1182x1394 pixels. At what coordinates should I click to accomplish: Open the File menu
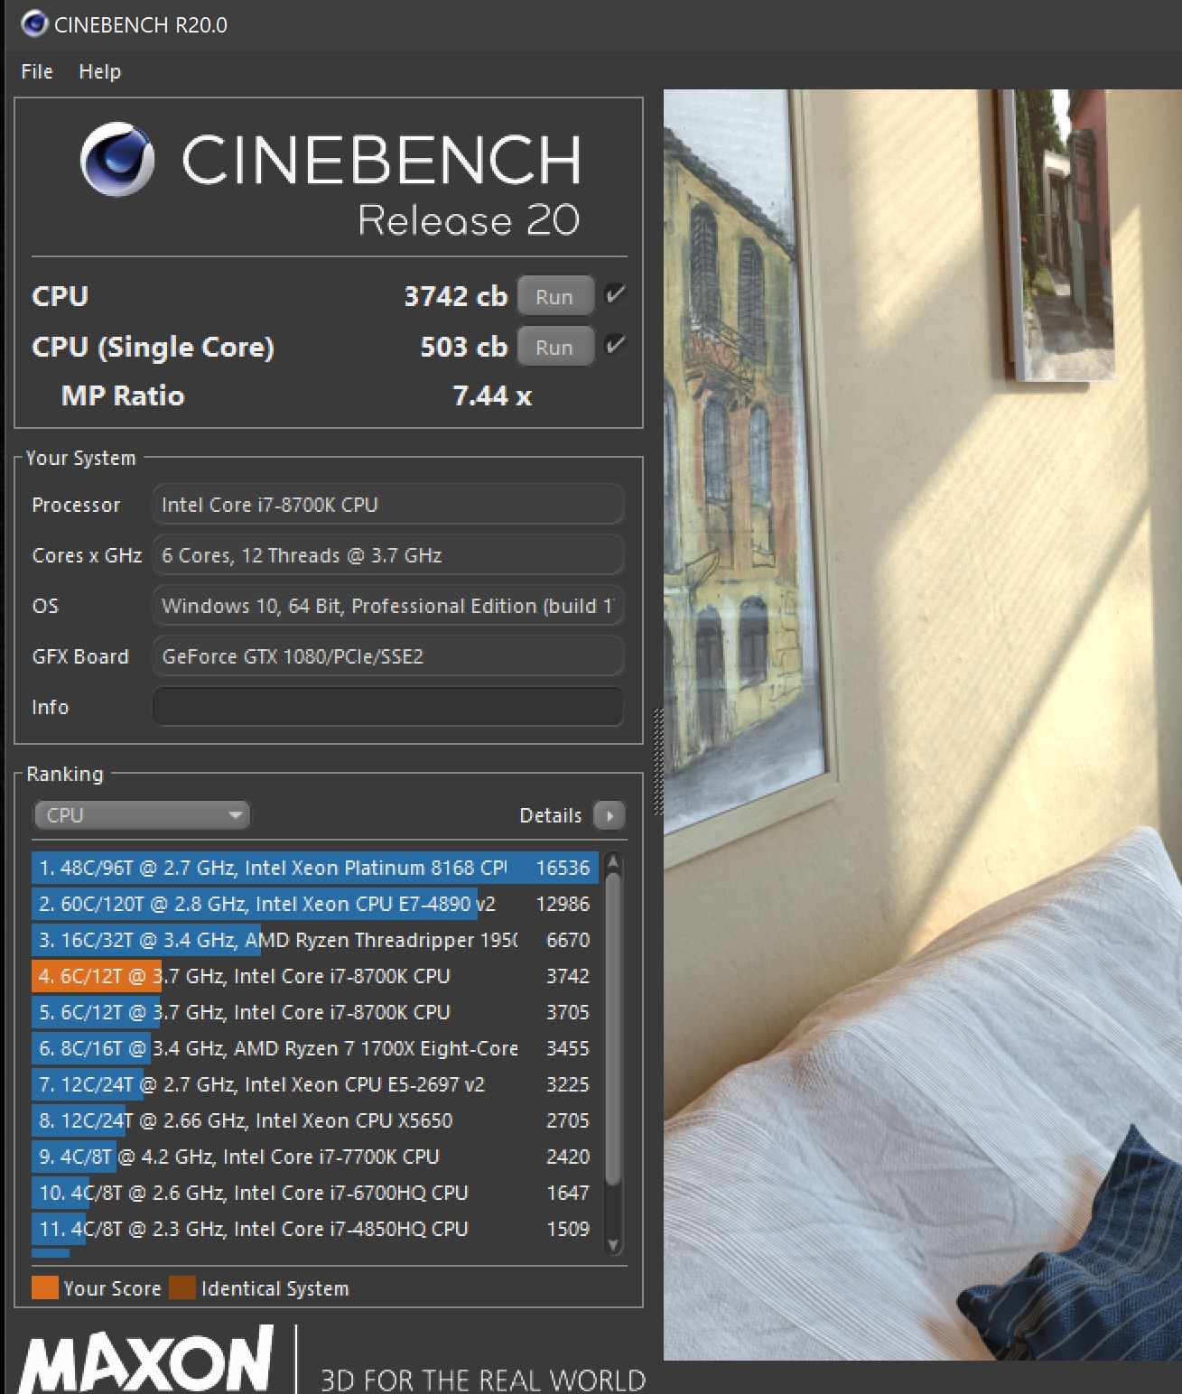pyautogui.click(x=37, y=71)
